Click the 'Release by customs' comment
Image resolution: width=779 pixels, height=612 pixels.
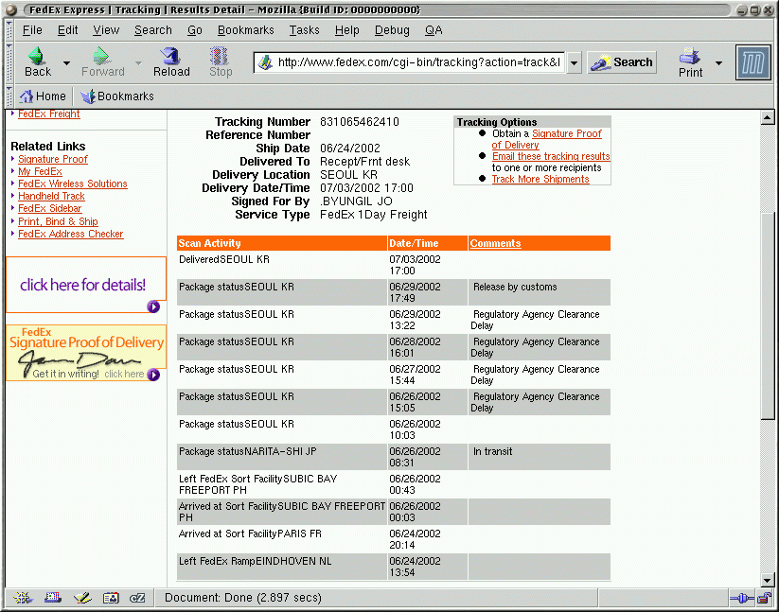(x=515, y=287)
